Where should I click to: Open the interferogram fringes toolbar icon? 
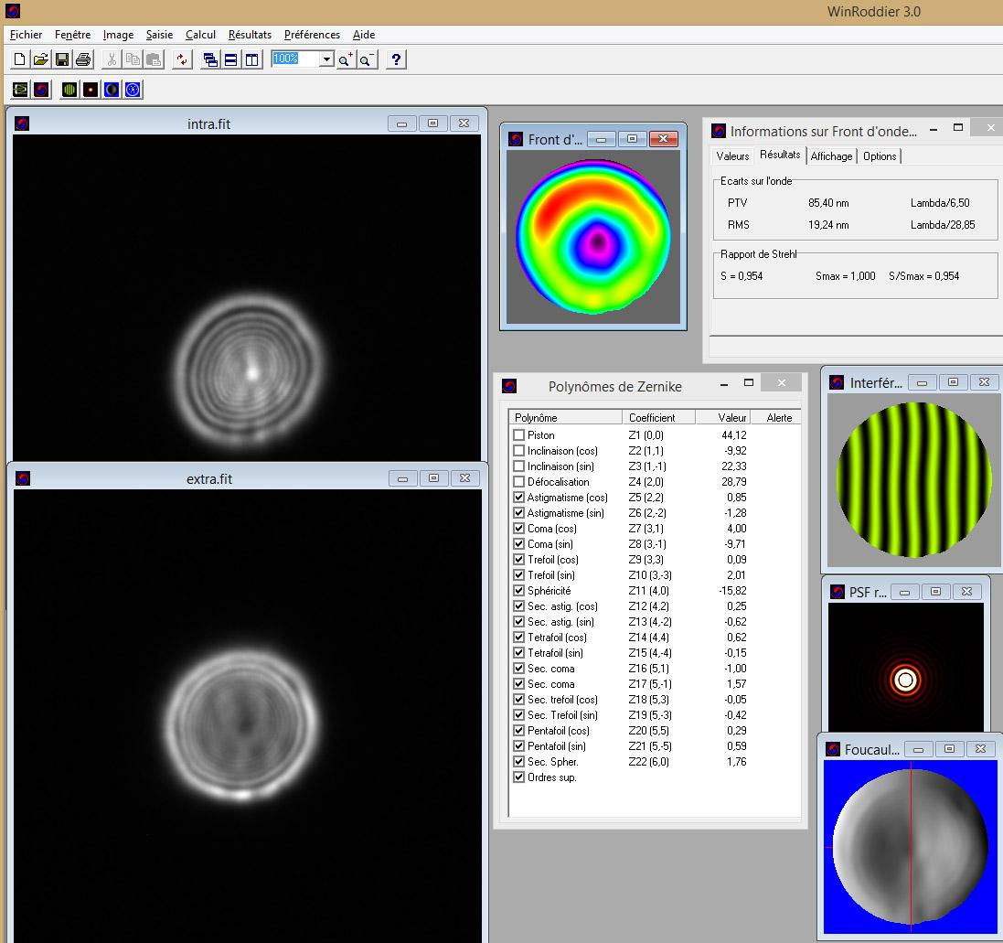tap(69, 90)
